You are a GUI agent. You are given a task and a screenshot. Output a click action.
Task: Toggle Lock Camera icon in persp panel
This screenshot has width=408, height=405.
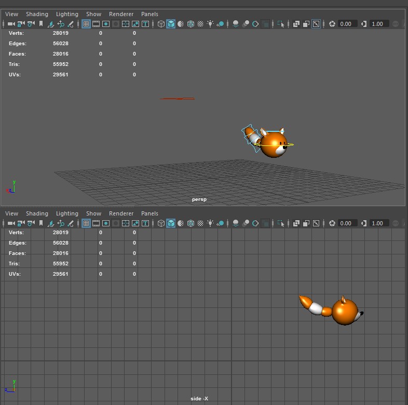point(21,24)
